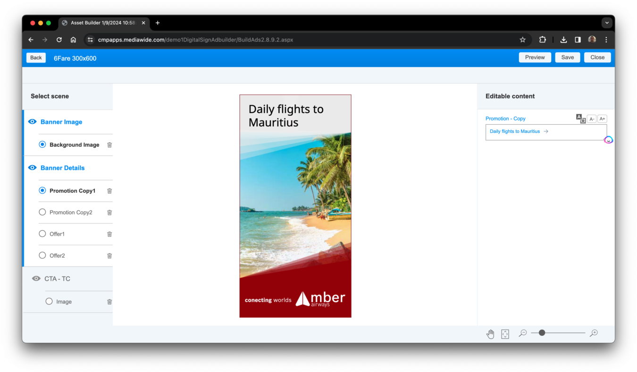Screen dimensions: 637x372
Task: Increase font size with the A+ icon
Action: 602,119
